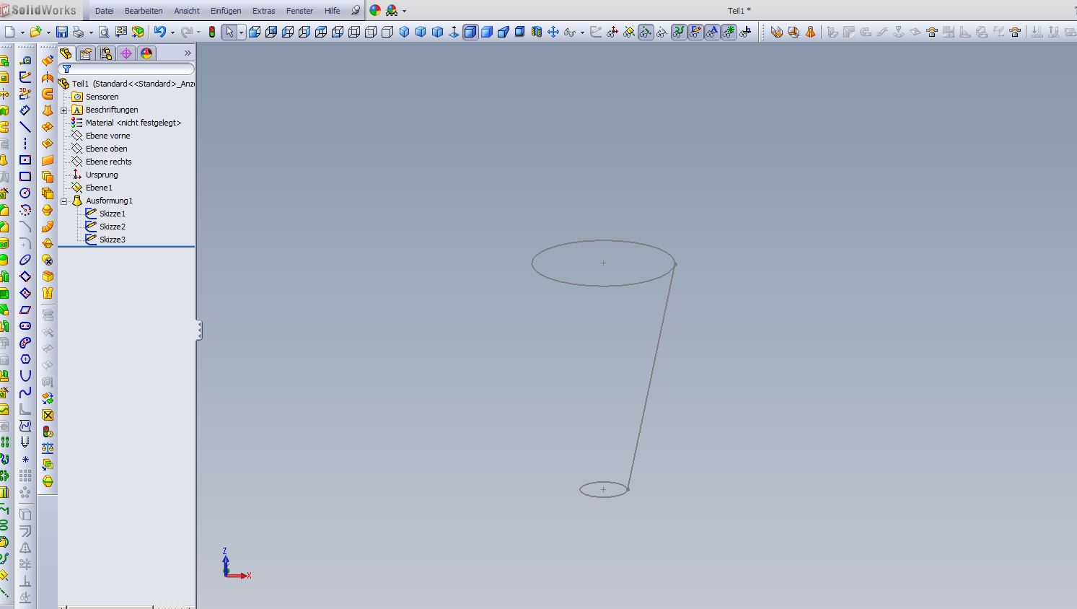
Task: Toggle view points glasses icon with asterisk
Action: coord(729,32)
